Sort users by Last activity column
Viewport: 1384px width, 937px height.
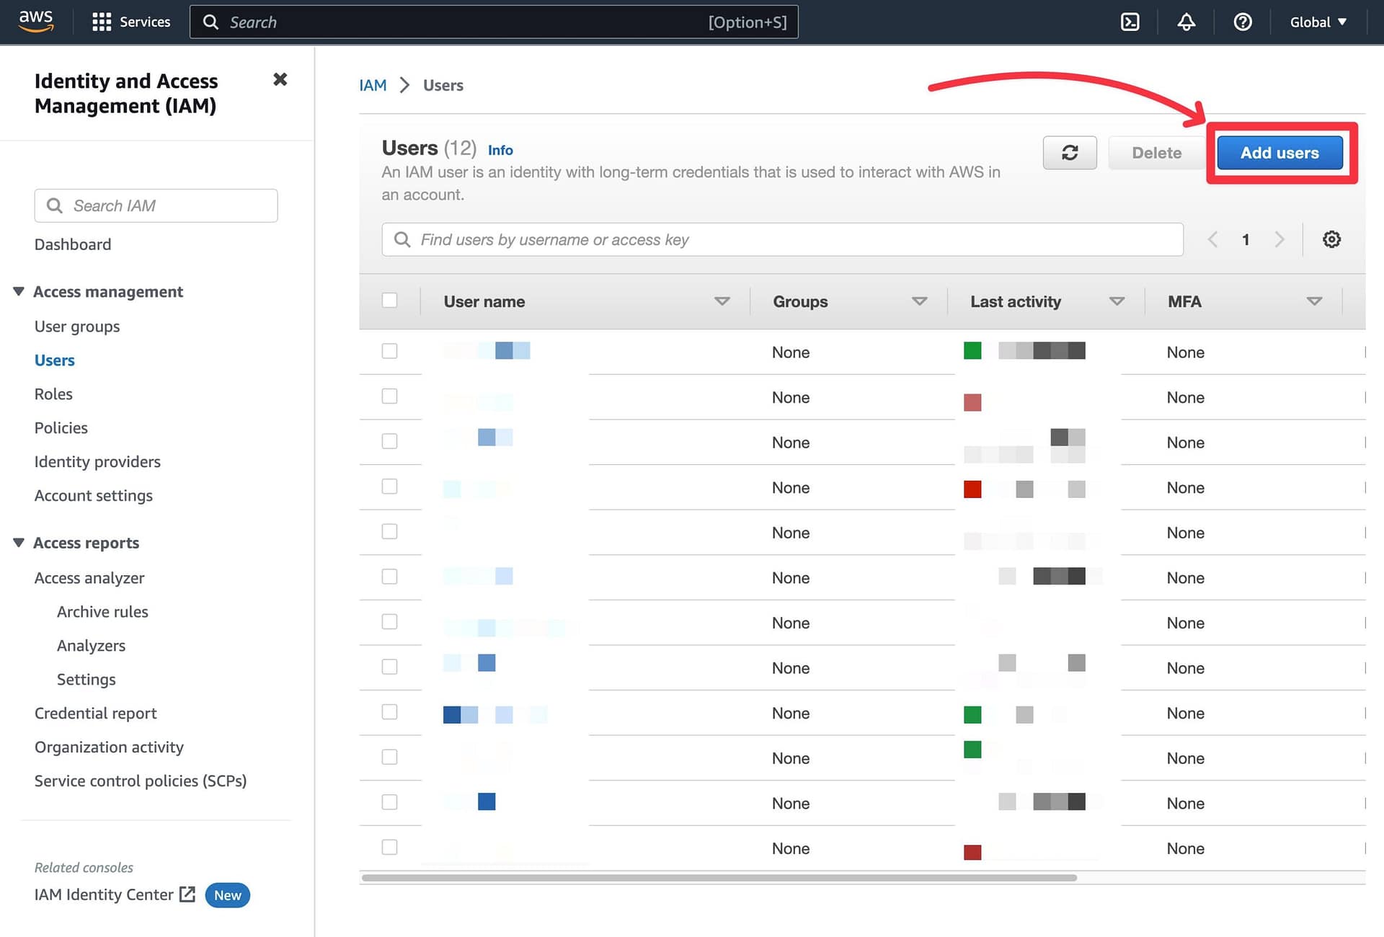click(x=1117, y=301)
